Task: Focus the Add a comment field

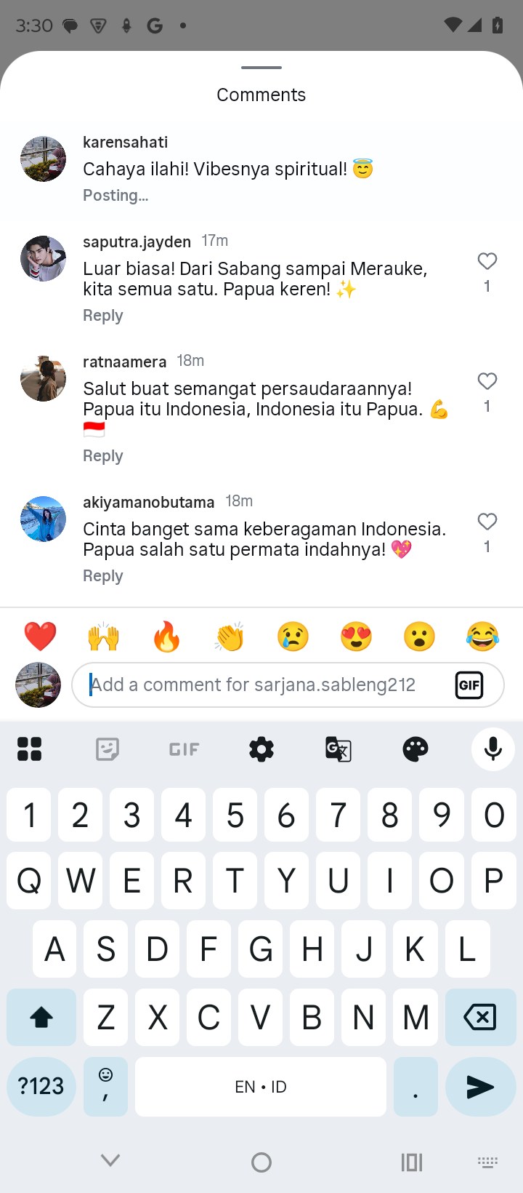Action: [x=261, y=685]
